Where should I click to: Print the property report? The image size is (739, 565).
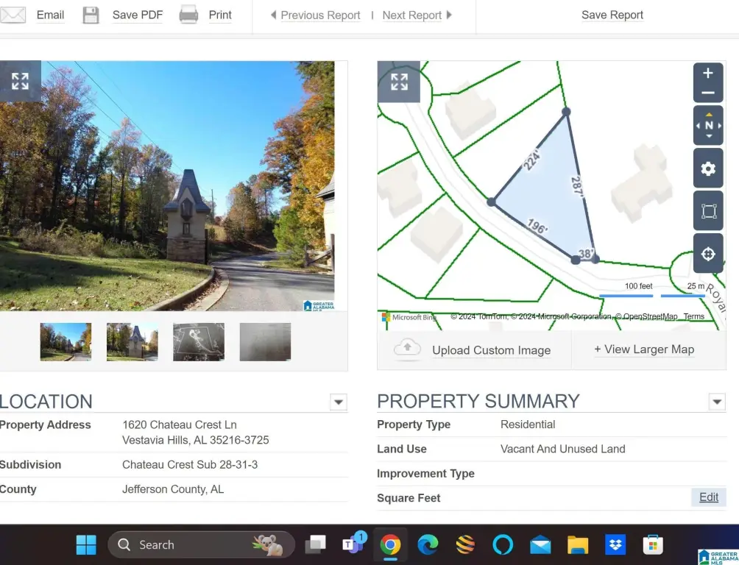[220, 15]
